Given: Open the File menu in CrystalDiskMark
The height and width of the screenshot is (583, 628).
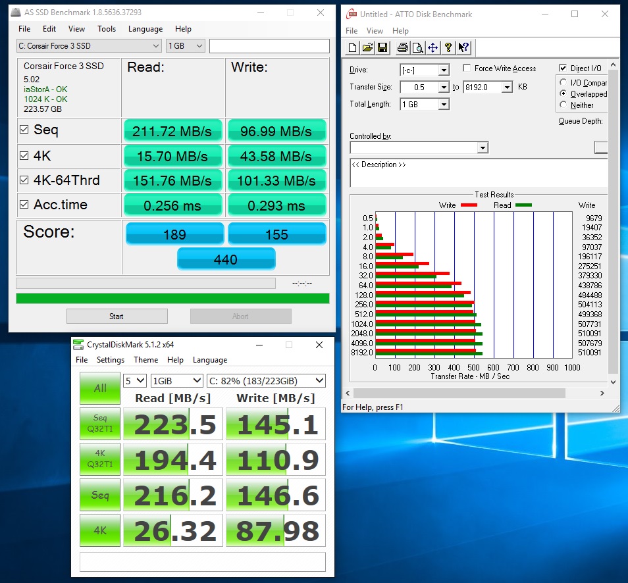Looking at the screenshot, I should [x=82, y=359].
